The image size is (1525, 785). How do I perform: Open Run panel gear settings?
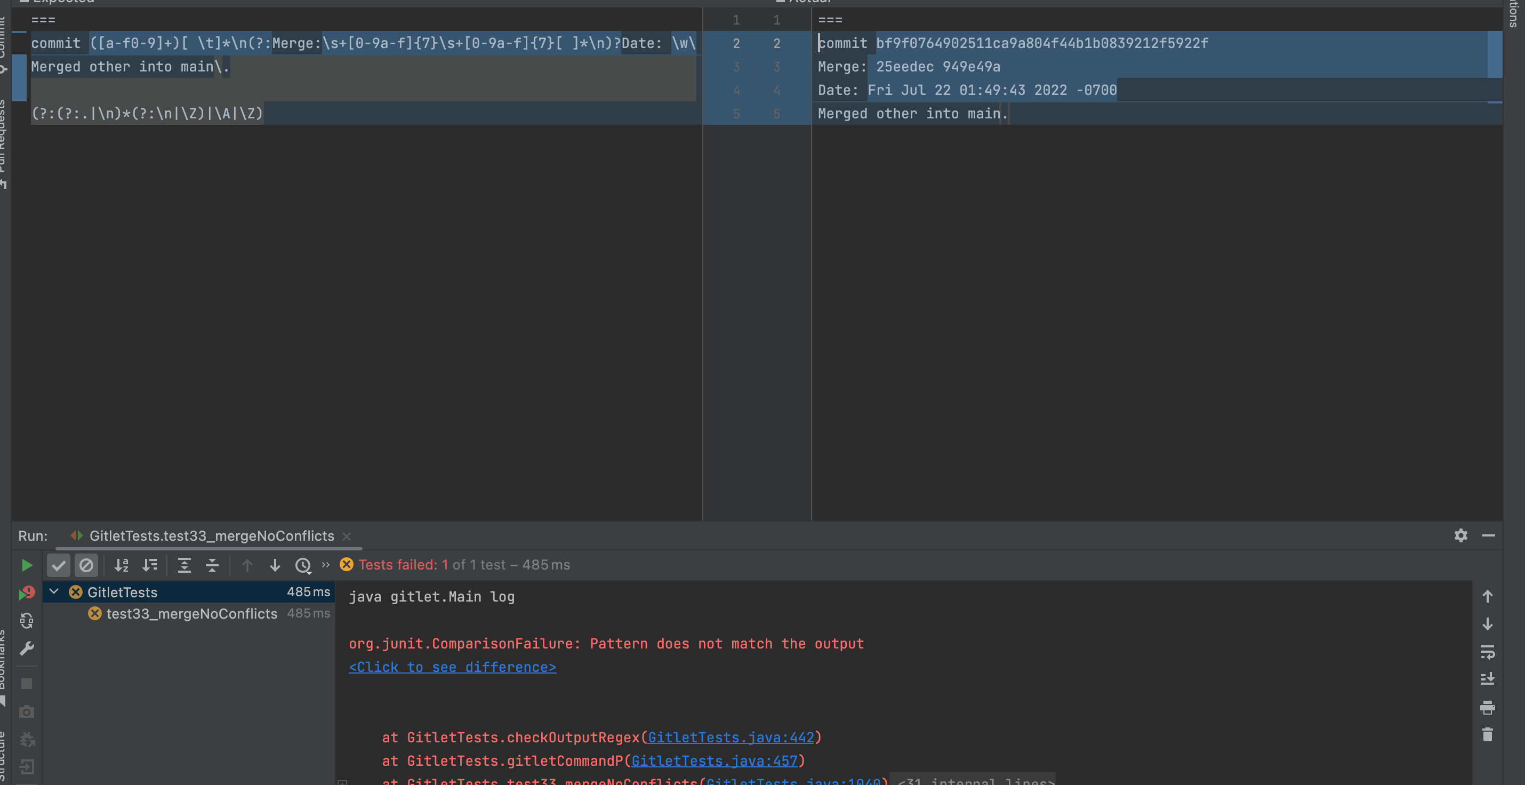pos(1460,536)
